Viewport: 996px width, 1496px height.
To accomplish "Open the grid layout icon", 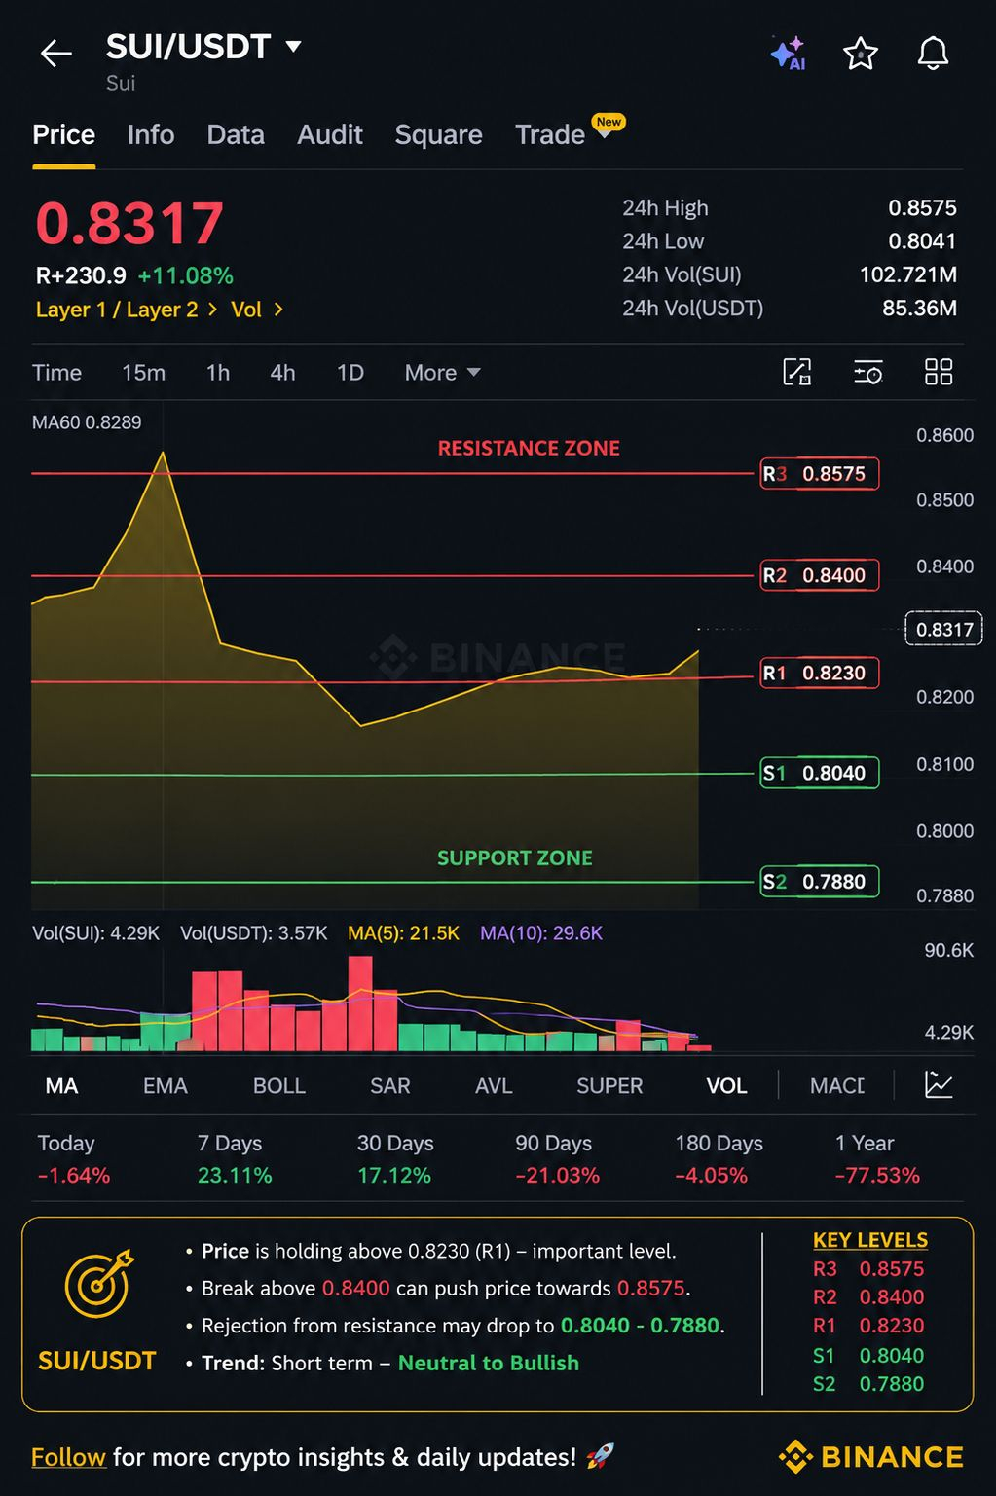I will coord(939,372).
